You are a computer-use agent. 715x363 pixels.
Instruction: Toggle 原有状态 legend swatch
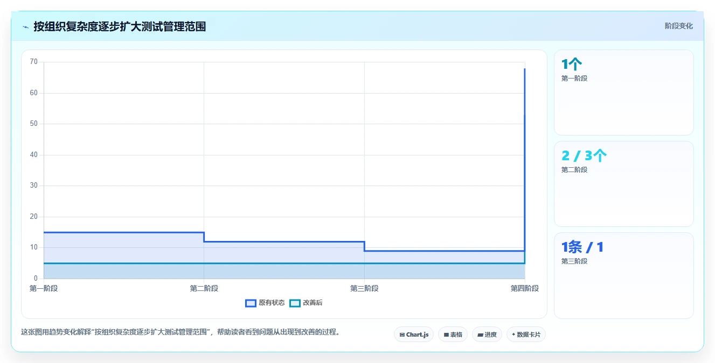pyautogui.click(x=251, y=303)
